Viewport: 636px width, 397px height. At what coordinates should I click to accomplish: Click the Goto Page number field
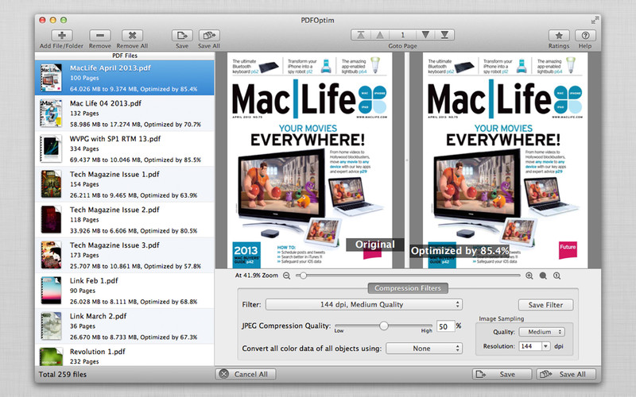pyautogui.click(x=402, y=35)
